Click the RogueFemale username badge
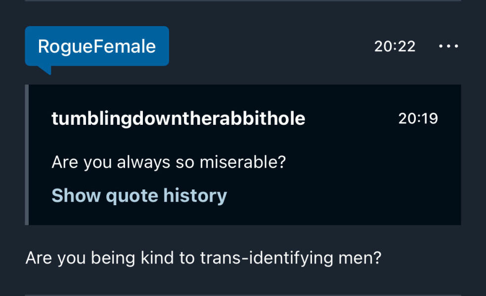This screenshot has width=486, height=296. point(97,46)
